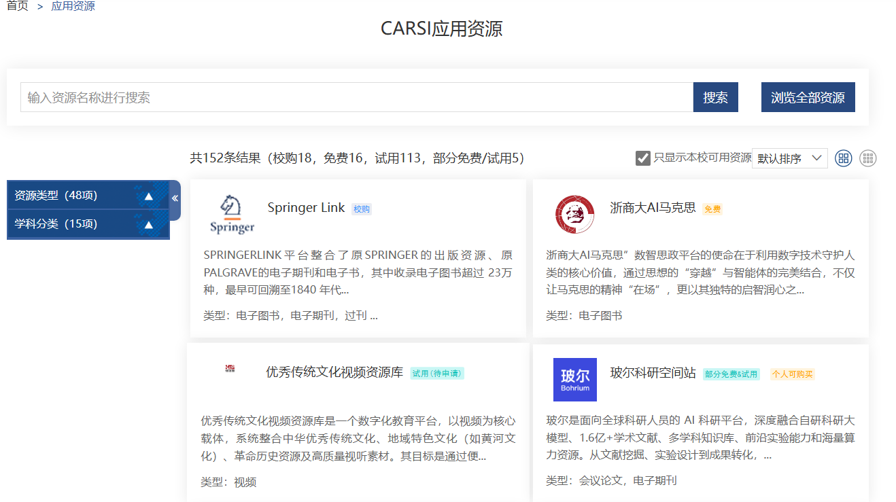Collapse the filter sidebar with double-chevron
Viewport: 896px width, 502px height.
175,198
